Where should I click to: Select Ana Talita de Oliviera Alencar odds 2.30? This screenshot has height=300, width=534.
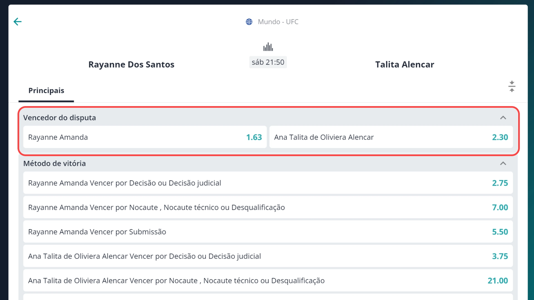point(391,137)
